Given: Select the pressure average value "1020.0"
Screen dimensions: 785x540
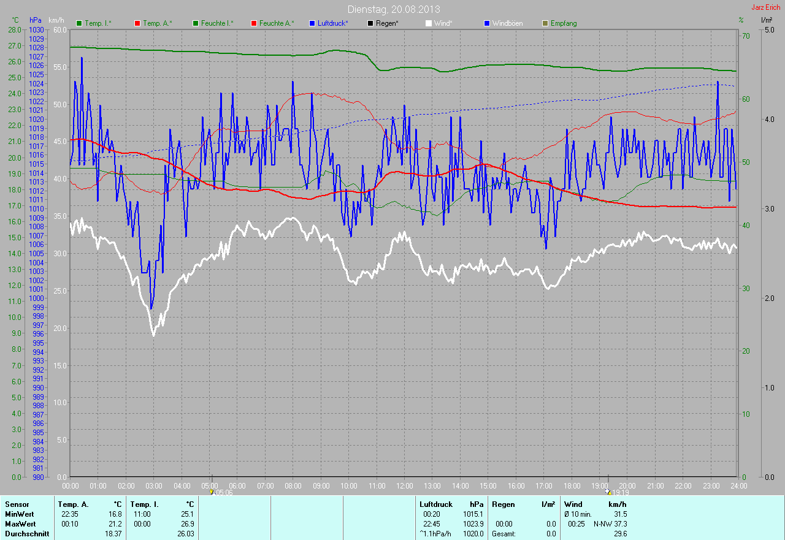Looking at the screenshot, I should pos(472,534).
